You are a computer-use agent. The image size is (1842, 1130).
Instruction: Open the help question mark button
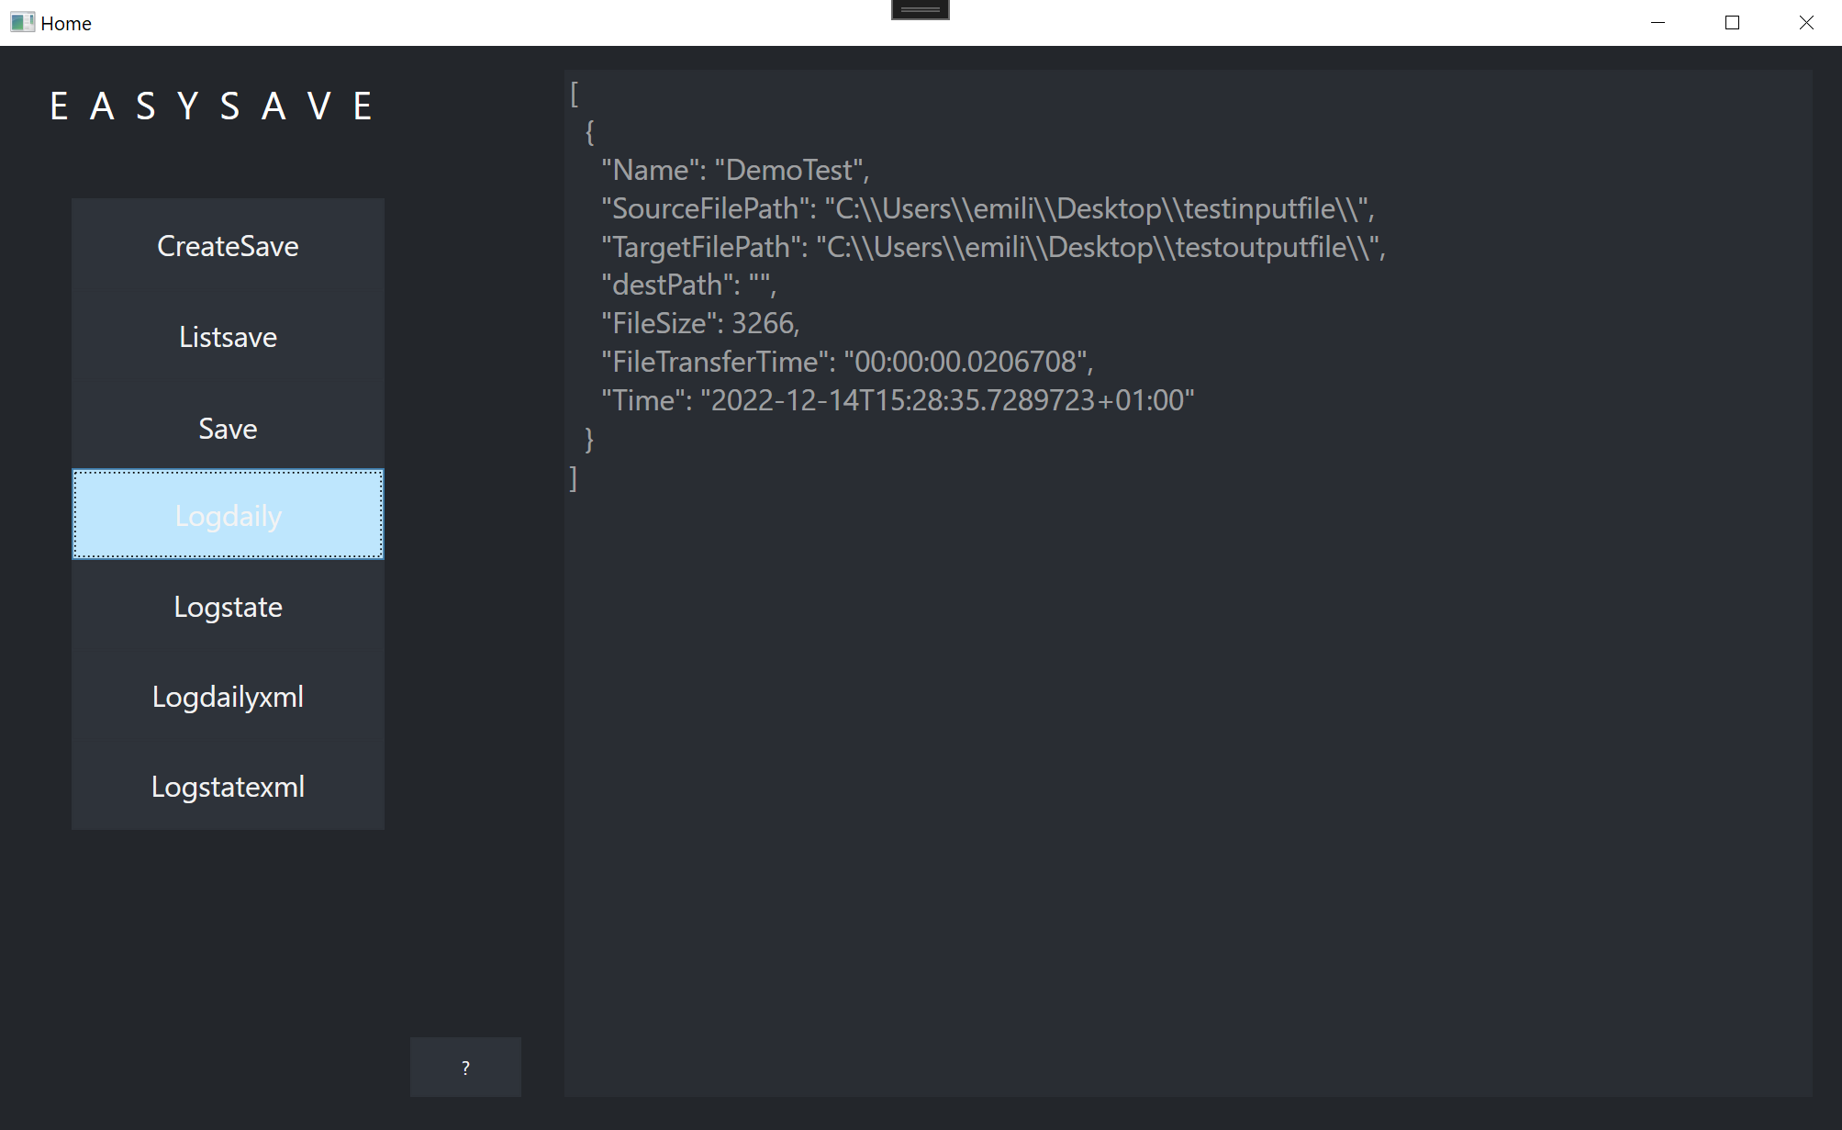[x=464, y=1067]
